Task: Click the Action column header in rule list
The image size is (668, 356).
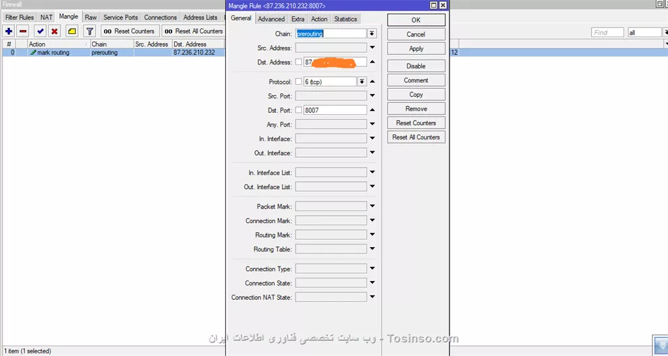Action: click(58, 44)
